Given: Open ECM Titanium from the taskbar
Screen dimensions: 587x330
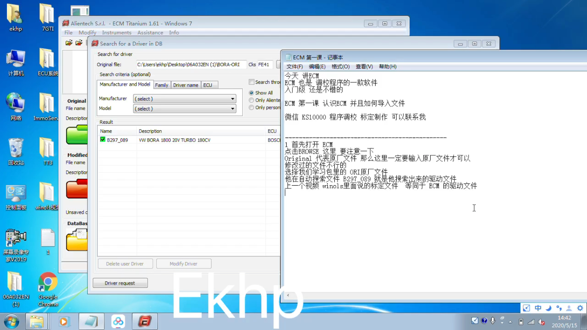Looking at the screenshot, I should coord(144,321).
